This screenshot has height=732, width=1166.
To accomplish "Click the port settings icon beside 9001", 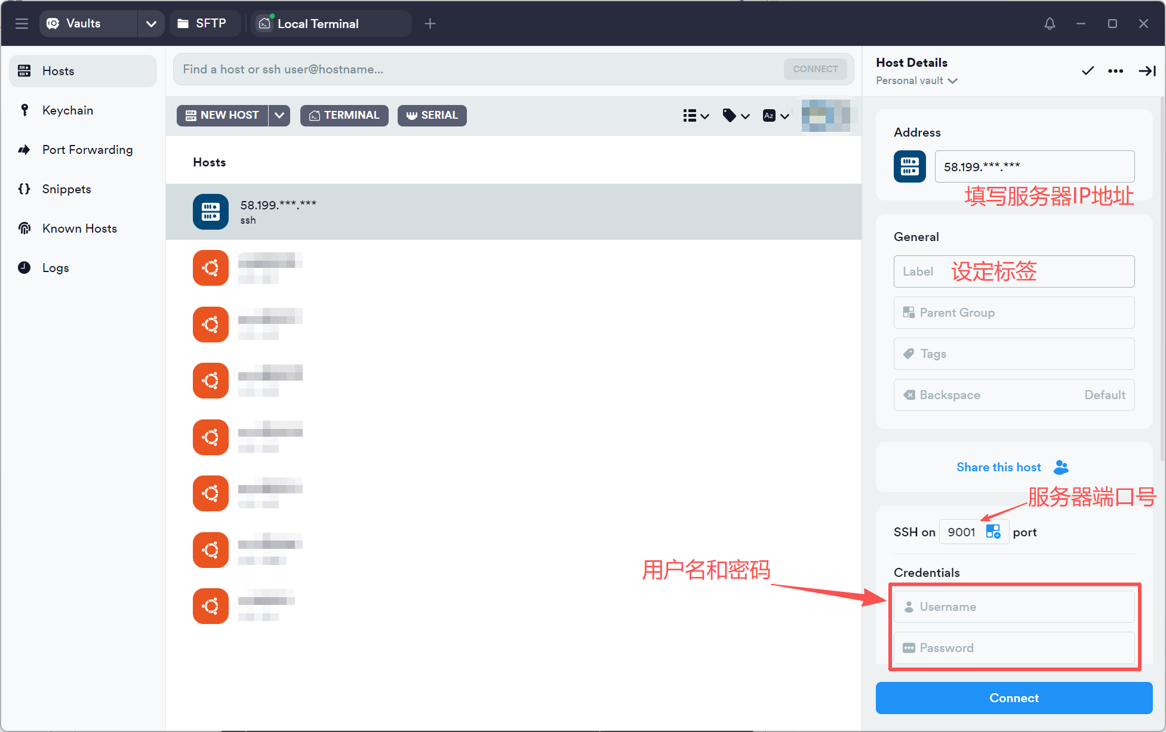I will (993, 532).
